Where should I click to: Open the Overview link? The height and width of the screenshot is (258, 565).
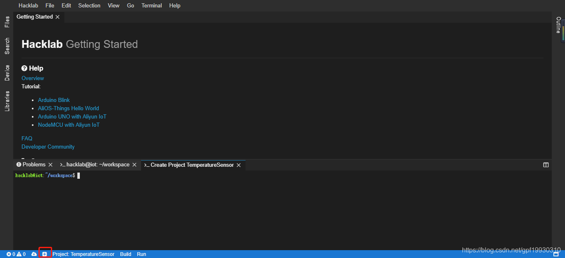pyautogui.click(x=33, y=78)
